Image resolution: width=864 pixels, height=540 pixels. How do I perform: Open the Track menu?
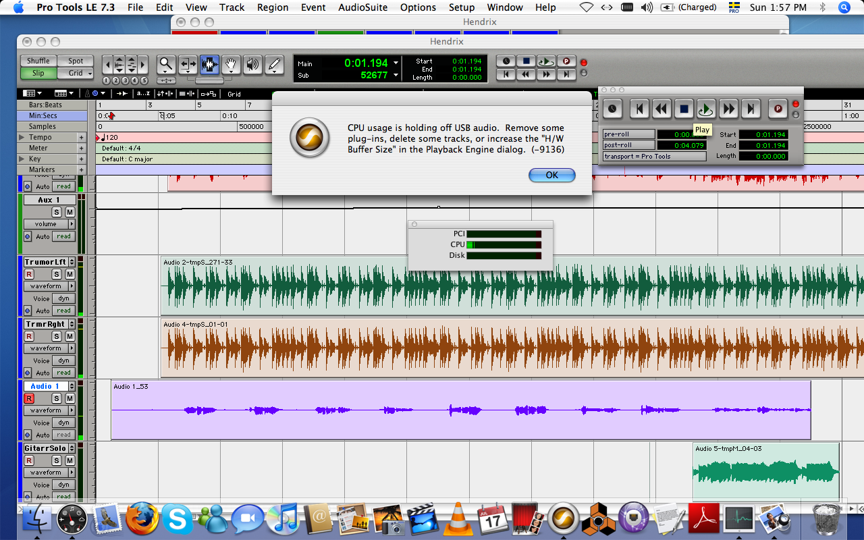pyautogui.click(x=232, y=7)
